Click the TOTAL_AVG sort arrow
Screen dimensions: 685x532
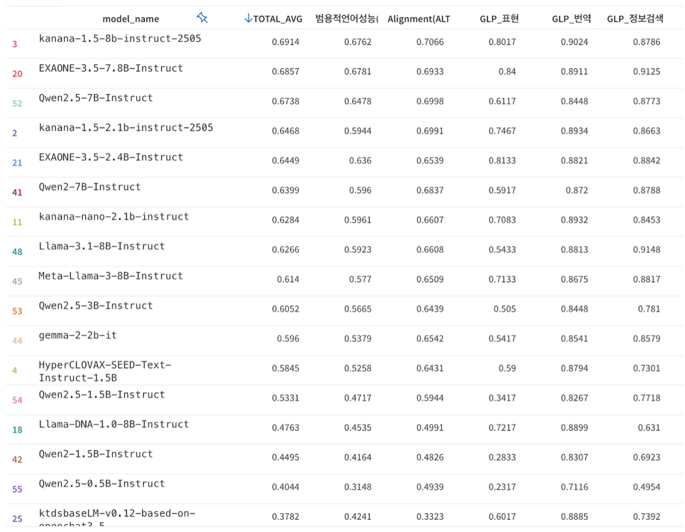click(248, 18)
